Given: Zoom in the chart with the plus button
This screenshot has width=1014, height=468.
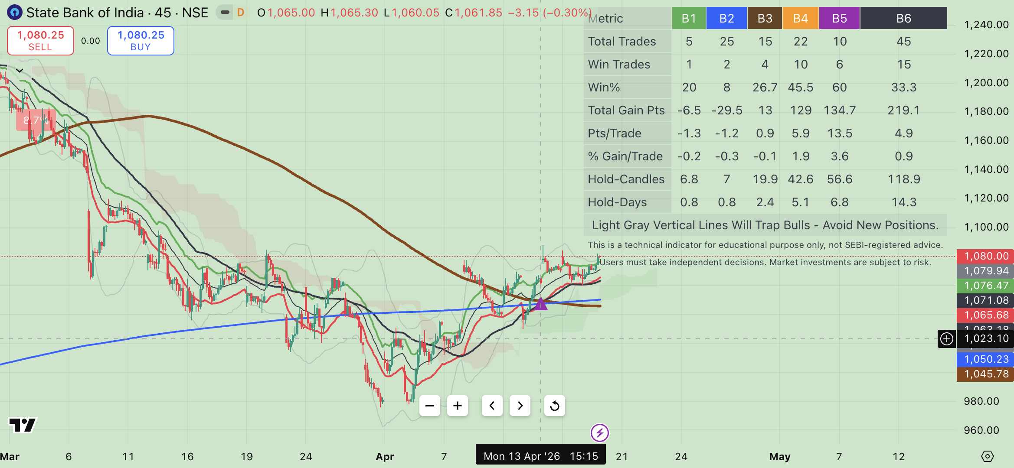Looking at the screenshot, I should click(x=458, y=406).
